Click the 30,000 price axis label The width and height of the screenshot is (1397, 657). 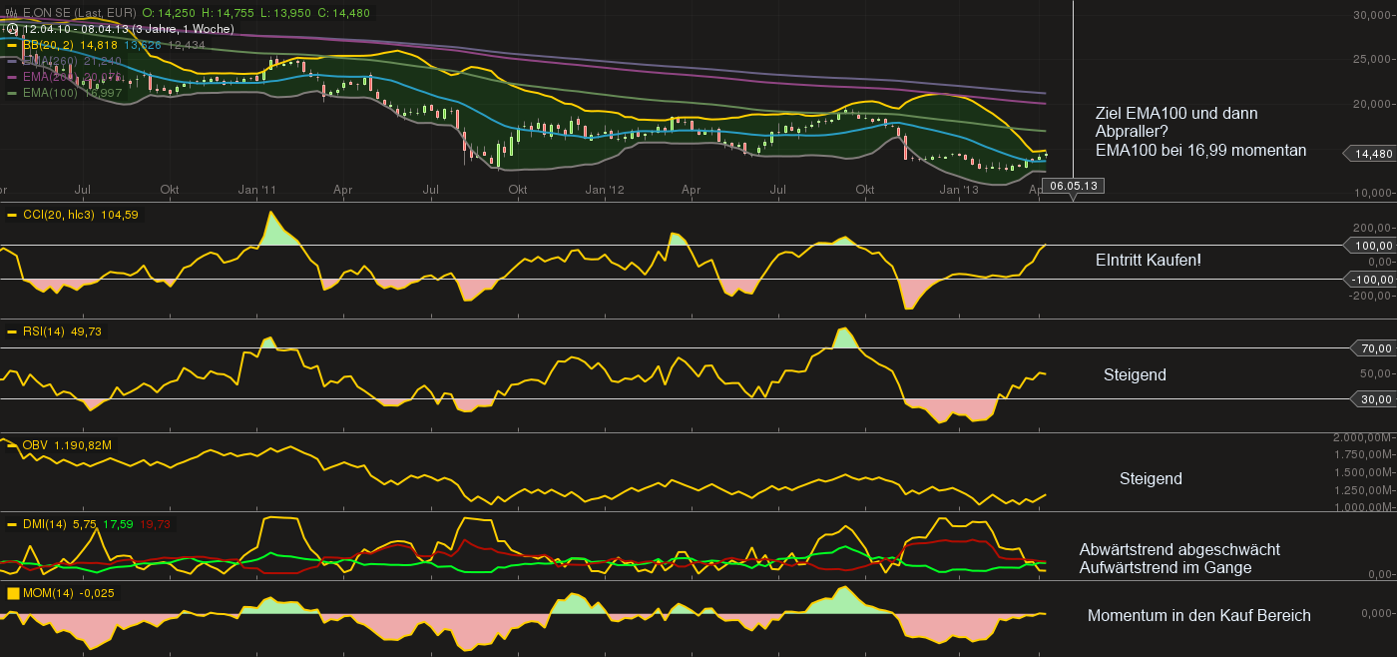[1372, 15]
